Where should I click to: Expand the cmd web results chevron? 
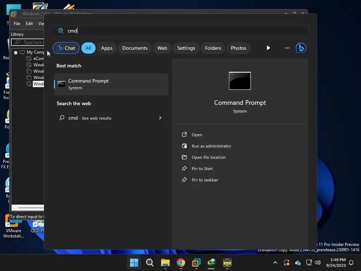pyautogui.click(x=160, y=118)
